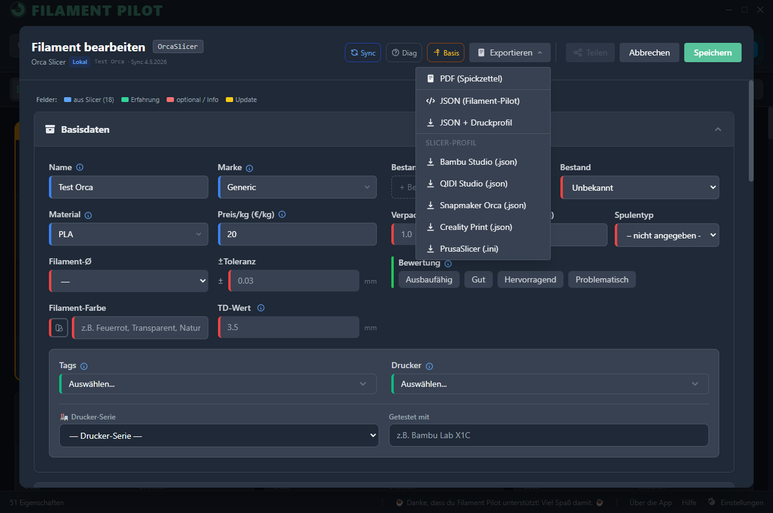773x513 pixels.
Task: Click 'aus Slicer (18)' legend label
Action: click(x=94, y=100)
